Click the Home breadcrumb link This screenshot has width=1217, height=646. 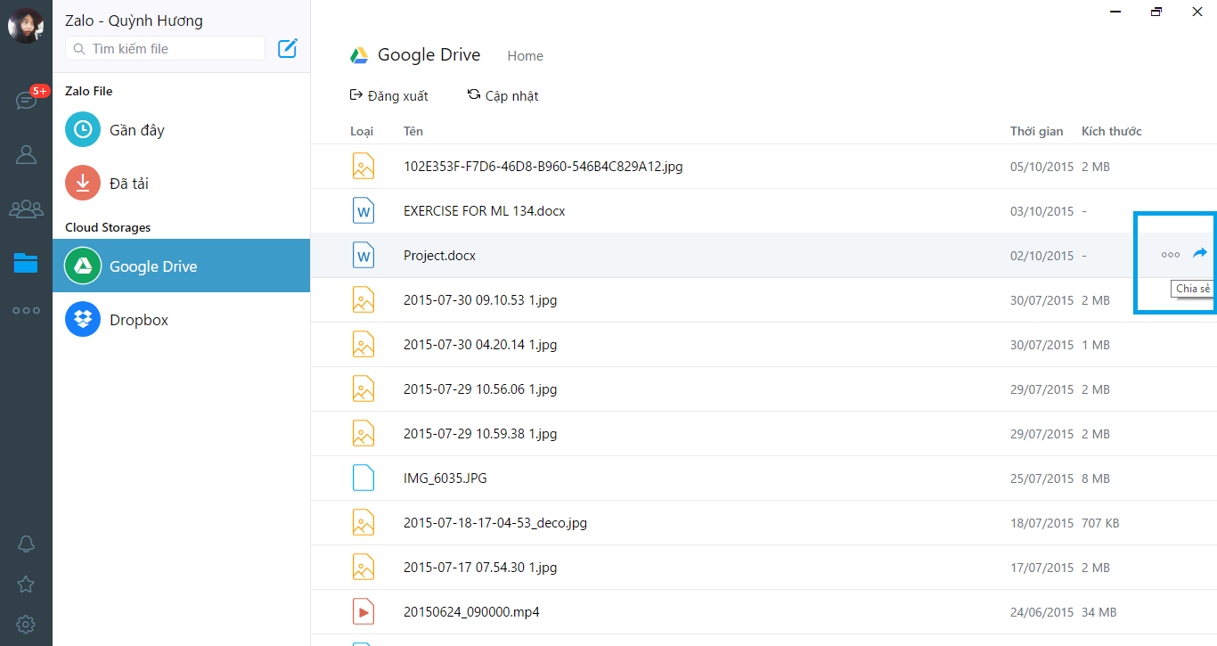click(525, 56)
